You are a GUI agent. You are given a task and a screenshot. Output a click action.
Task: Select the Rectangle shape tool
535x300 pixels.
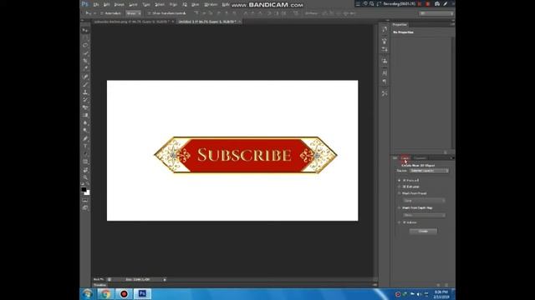(85, 162)
